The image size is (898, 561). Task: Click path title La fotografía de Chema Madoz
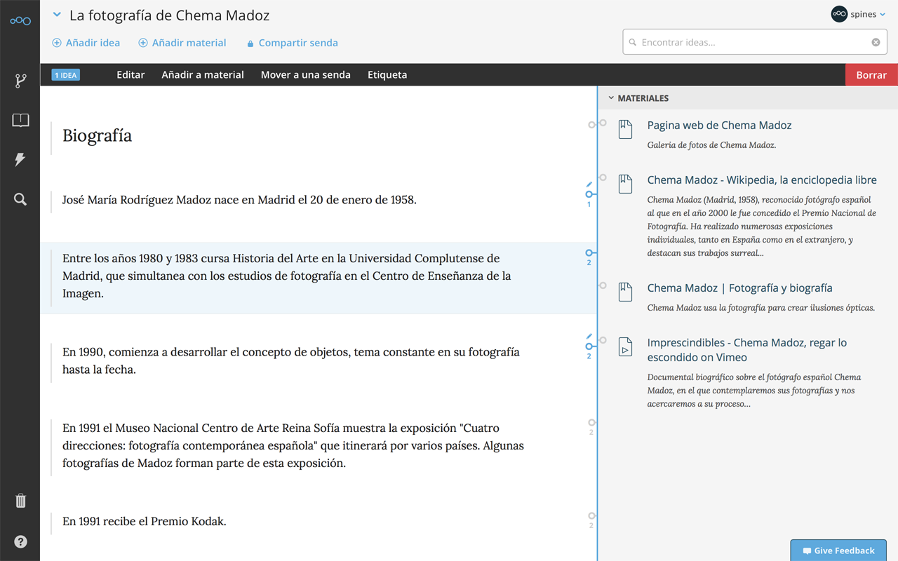169,15
